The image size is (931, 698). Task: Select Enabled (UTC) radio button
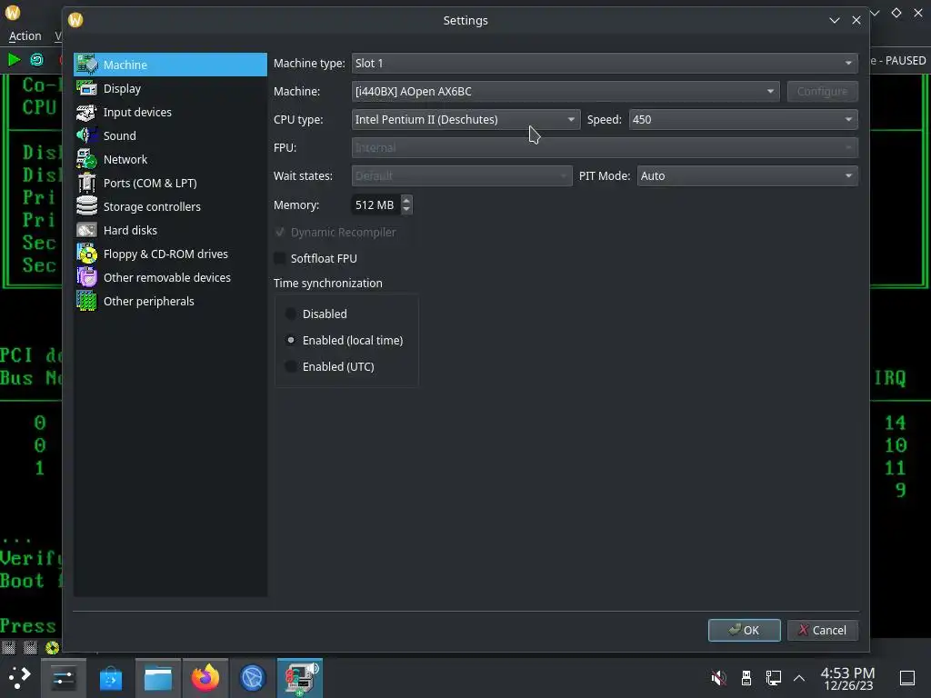click(290, 366)
